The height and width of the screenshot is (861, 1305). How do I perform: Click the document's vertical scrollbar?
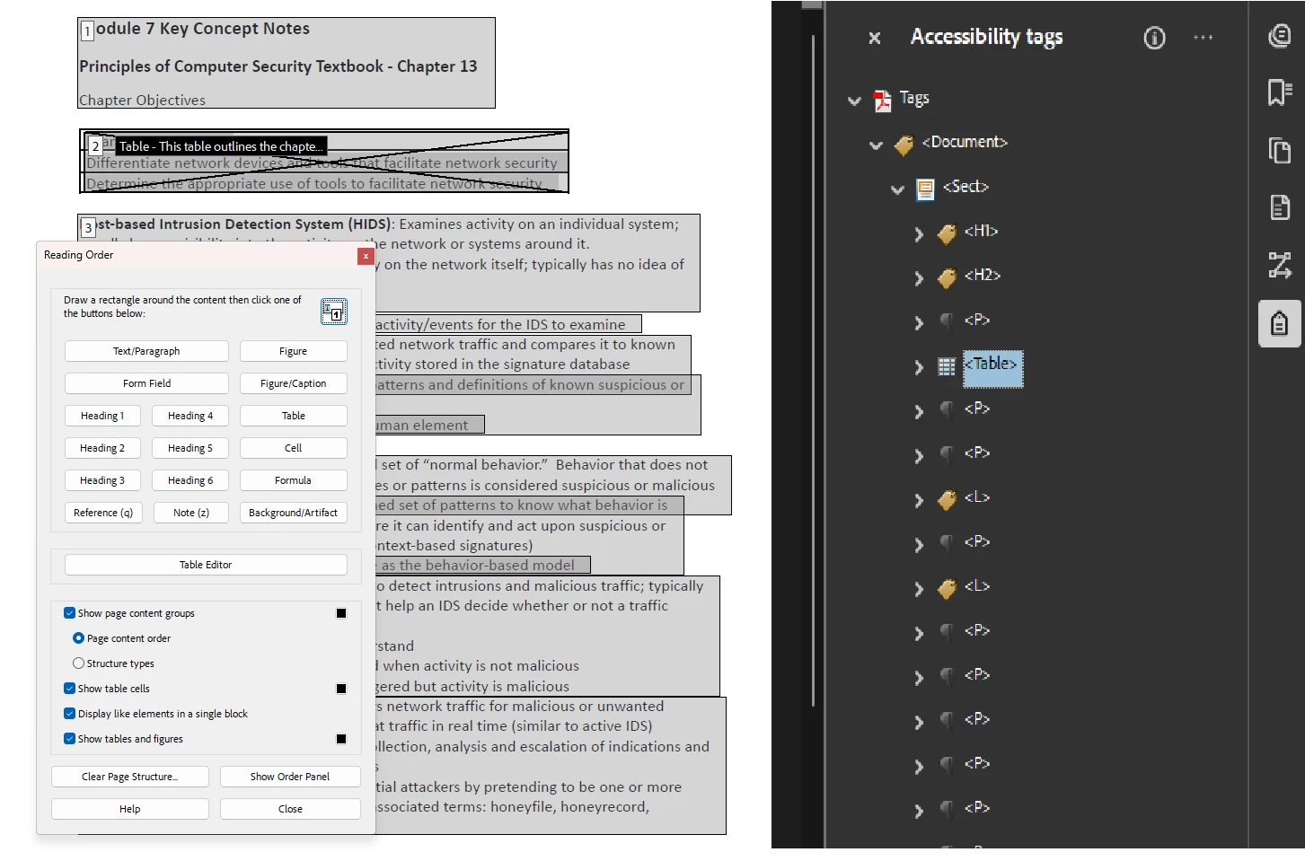(x=813, y=370)
